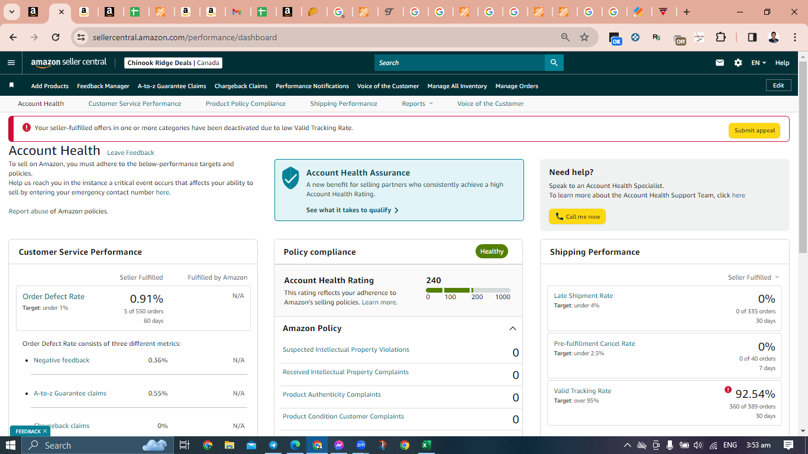Screen dimensions: 808x454
Task: Open the Valid Tracking Rate link
Action: click(x=583, y=391)
